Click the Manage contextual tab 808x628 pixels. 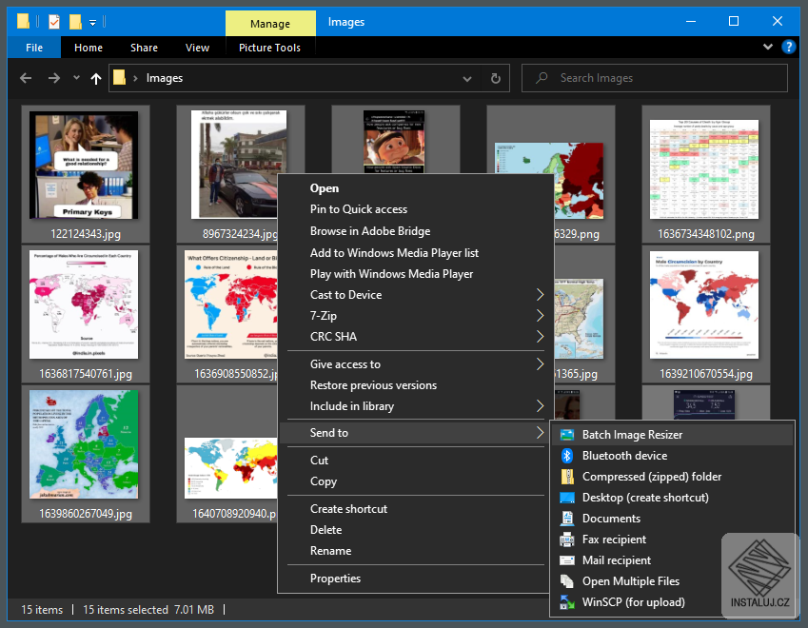270,24
